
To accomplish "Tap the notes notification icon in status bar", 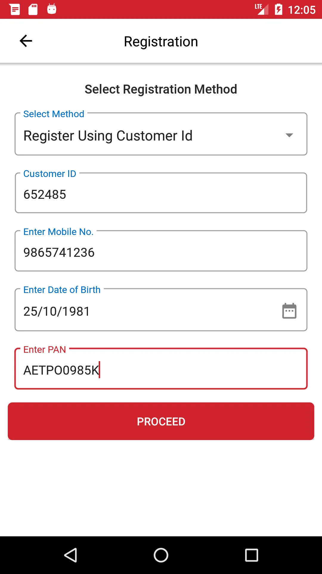I will [15, 9].
